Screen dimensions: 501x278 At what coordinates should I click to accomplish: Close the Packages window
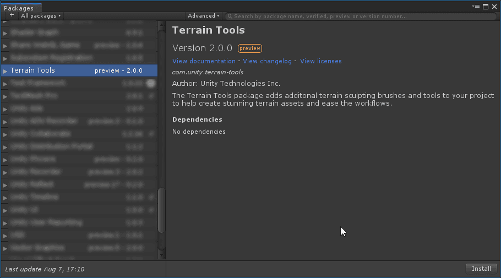tap(494, 7)
